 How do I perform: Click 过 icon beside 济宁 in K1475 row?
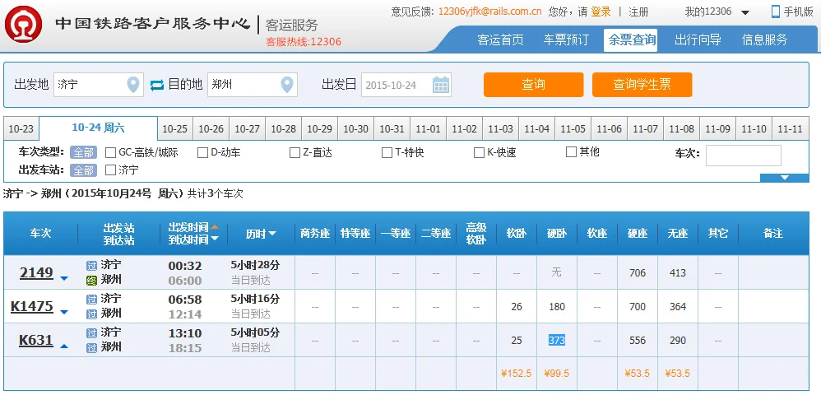click(91, 300)
